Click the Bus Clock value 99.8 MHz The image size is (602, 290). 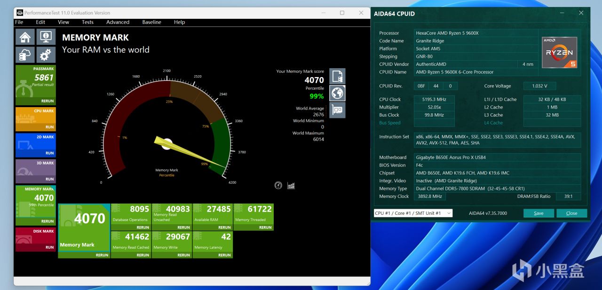click(434, 115)
